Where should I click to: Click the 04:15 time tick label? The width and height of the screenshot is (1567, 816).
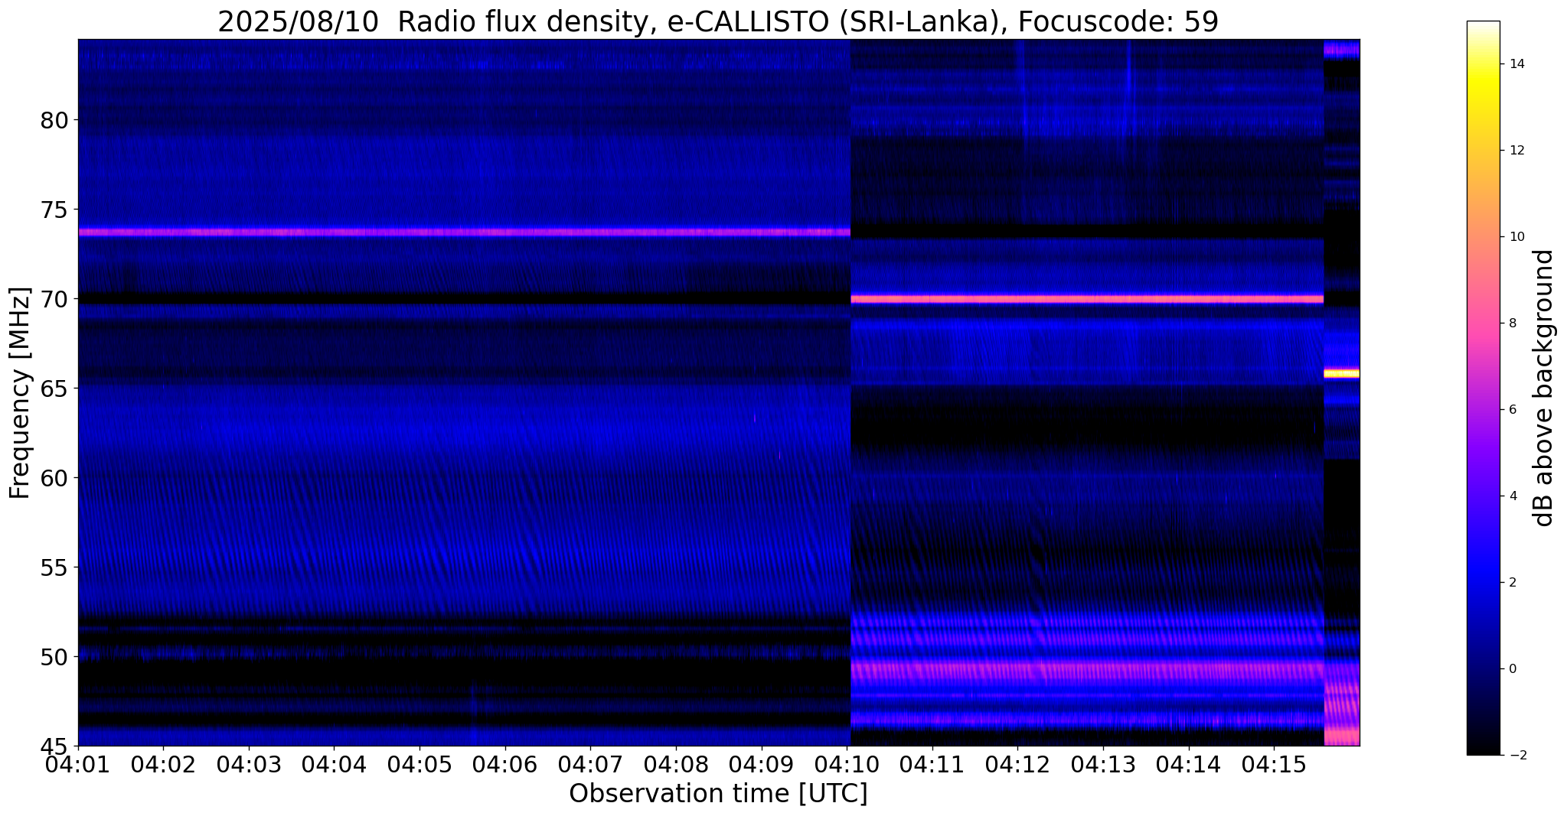click(x=1274, y=763)
